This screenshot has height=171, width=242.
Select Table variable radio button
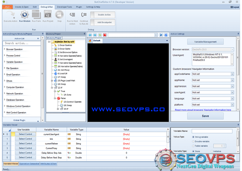(x=193, y=146)
